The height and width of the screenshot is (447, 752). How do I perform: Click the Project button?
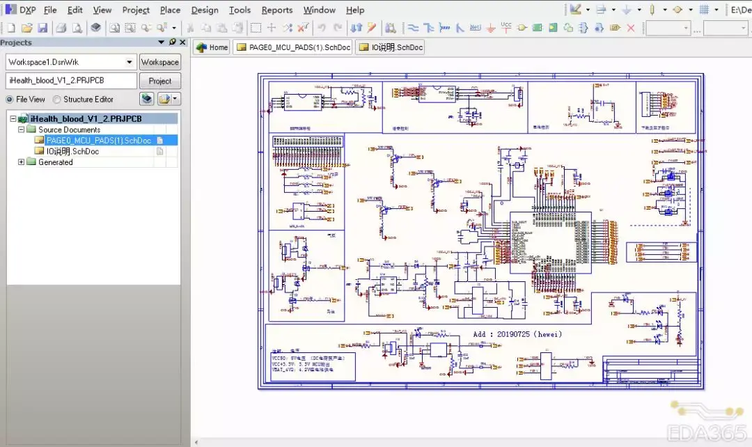[159, 81]
